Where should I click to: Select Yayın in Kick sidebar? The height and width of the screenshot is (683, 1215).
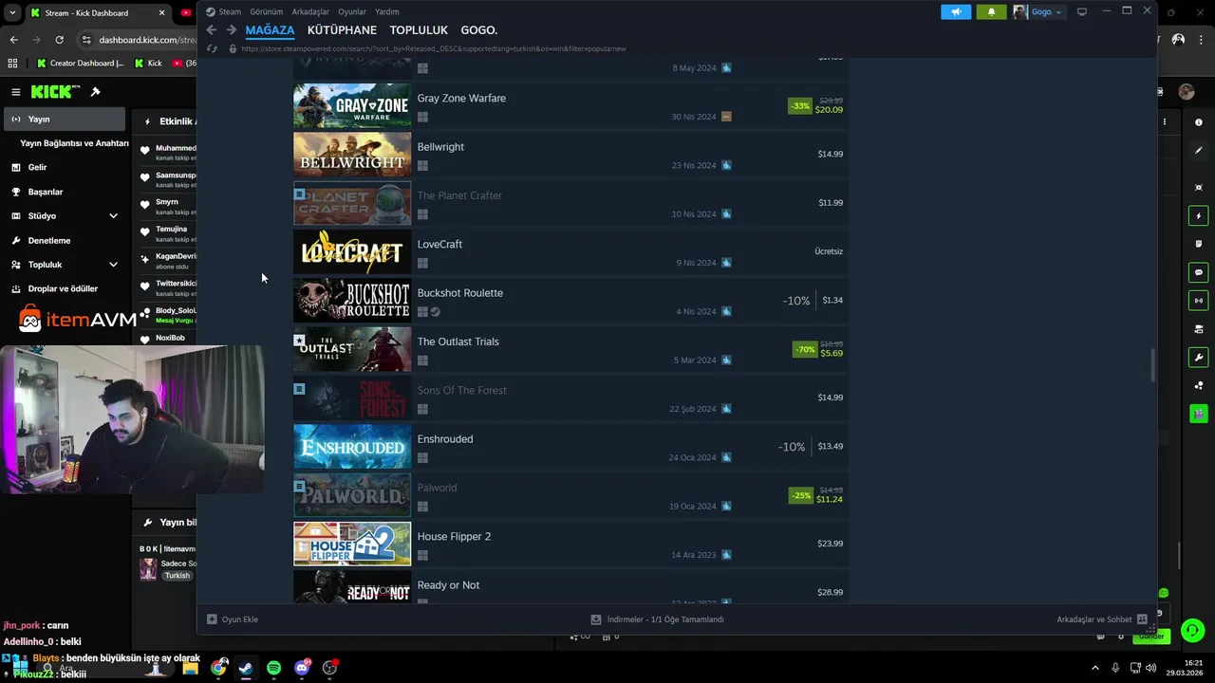(x=65, y=120)
